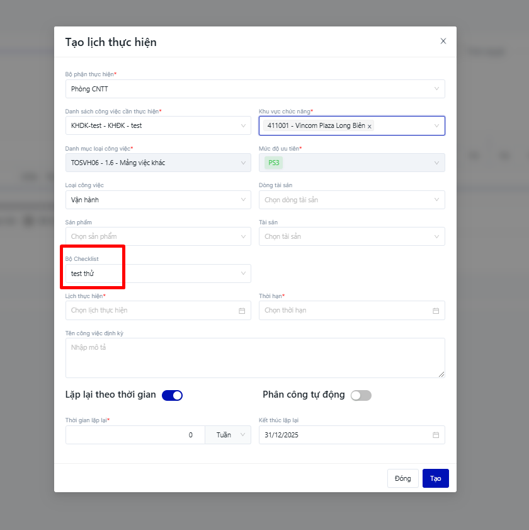Focus Tên công việc định kỳ textarea
This screenshot has height=530, width=529.
point(254,357)
